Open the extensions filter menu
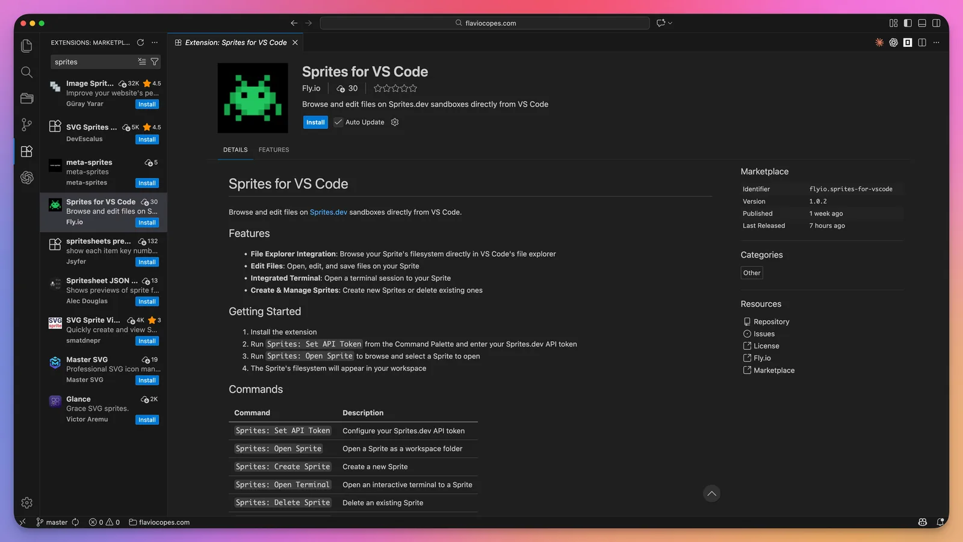963x542 pixels. coord(155,61)
